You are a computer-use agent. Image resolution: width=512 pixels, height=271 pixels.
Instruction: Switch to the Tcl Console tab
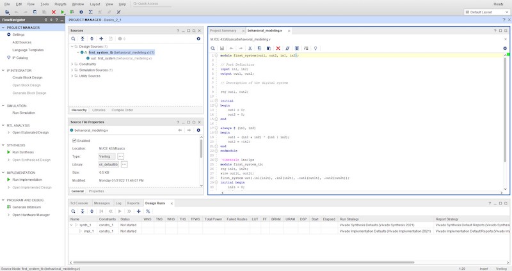79,203
